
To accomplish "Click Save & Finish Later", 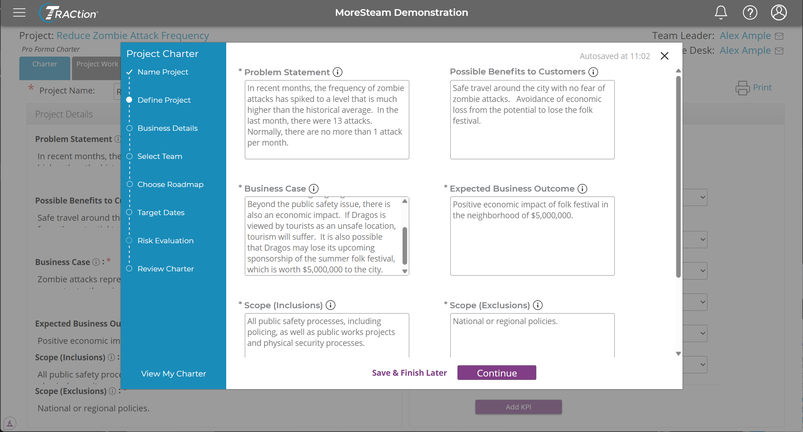I will [409, 373].
